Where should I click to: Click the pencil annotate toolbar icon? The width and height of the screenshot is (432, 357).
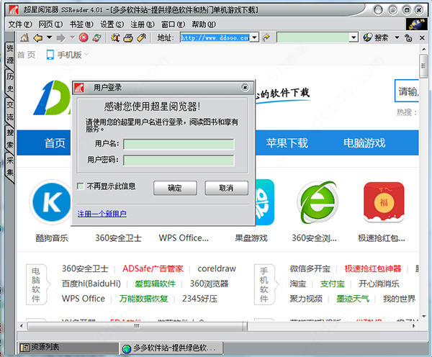coord(141,37)
